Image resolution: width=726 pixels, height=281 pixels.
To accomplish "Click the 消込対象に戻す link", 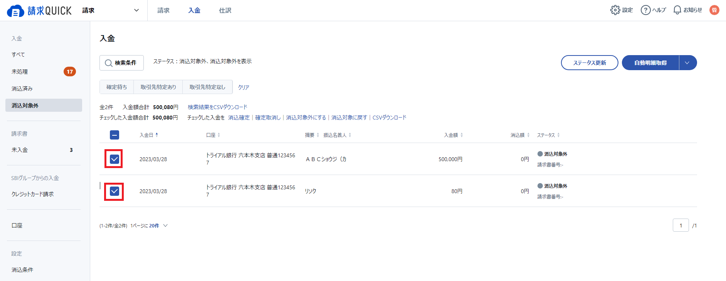I will pyautogui.click(x=349, y=118).
